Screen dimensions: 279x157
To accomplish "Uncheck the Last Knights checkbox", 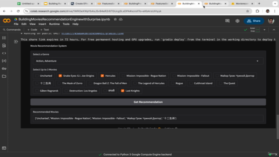I will click(x=122, y=91).
